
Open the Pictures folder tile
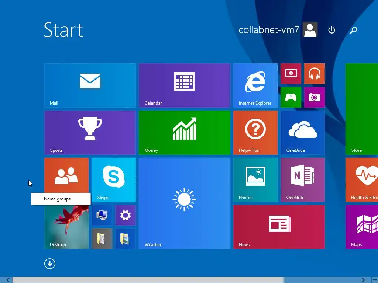pos(126,239)
